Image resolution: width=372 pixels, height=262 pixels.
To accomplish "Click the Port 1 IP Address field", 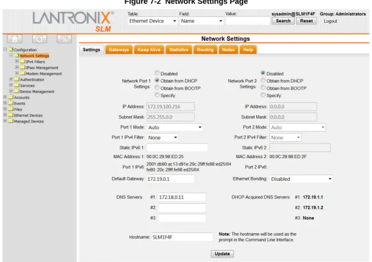I will (x=171, y=107).
